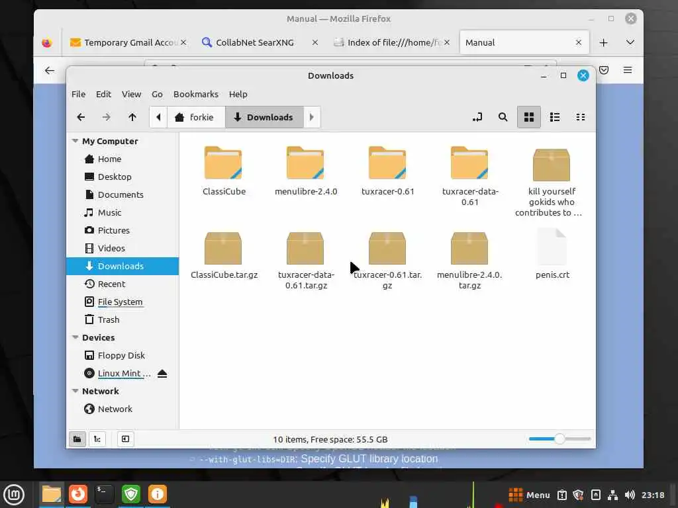Open Firefox from the taskbar
The image size is (678, 508).
78,494
